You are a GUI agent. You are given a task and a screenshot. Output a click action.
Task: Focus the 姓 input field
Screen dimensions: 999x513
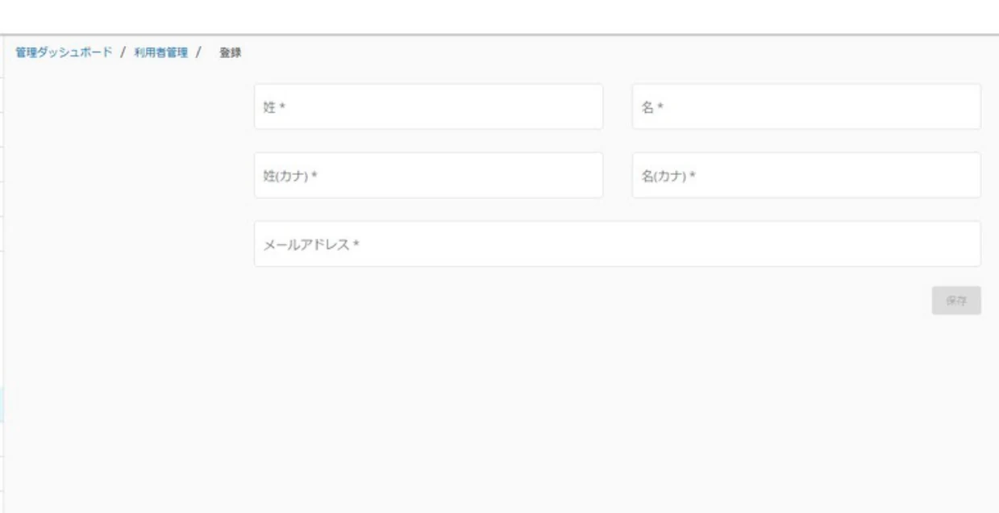(428, 106)
